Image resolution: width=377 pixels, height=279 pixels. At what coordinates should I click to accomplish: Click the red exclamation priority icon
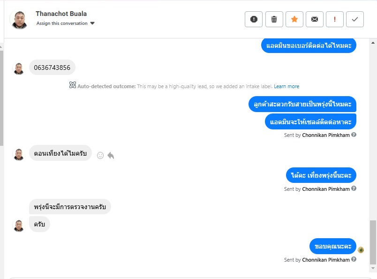(335, 19)
